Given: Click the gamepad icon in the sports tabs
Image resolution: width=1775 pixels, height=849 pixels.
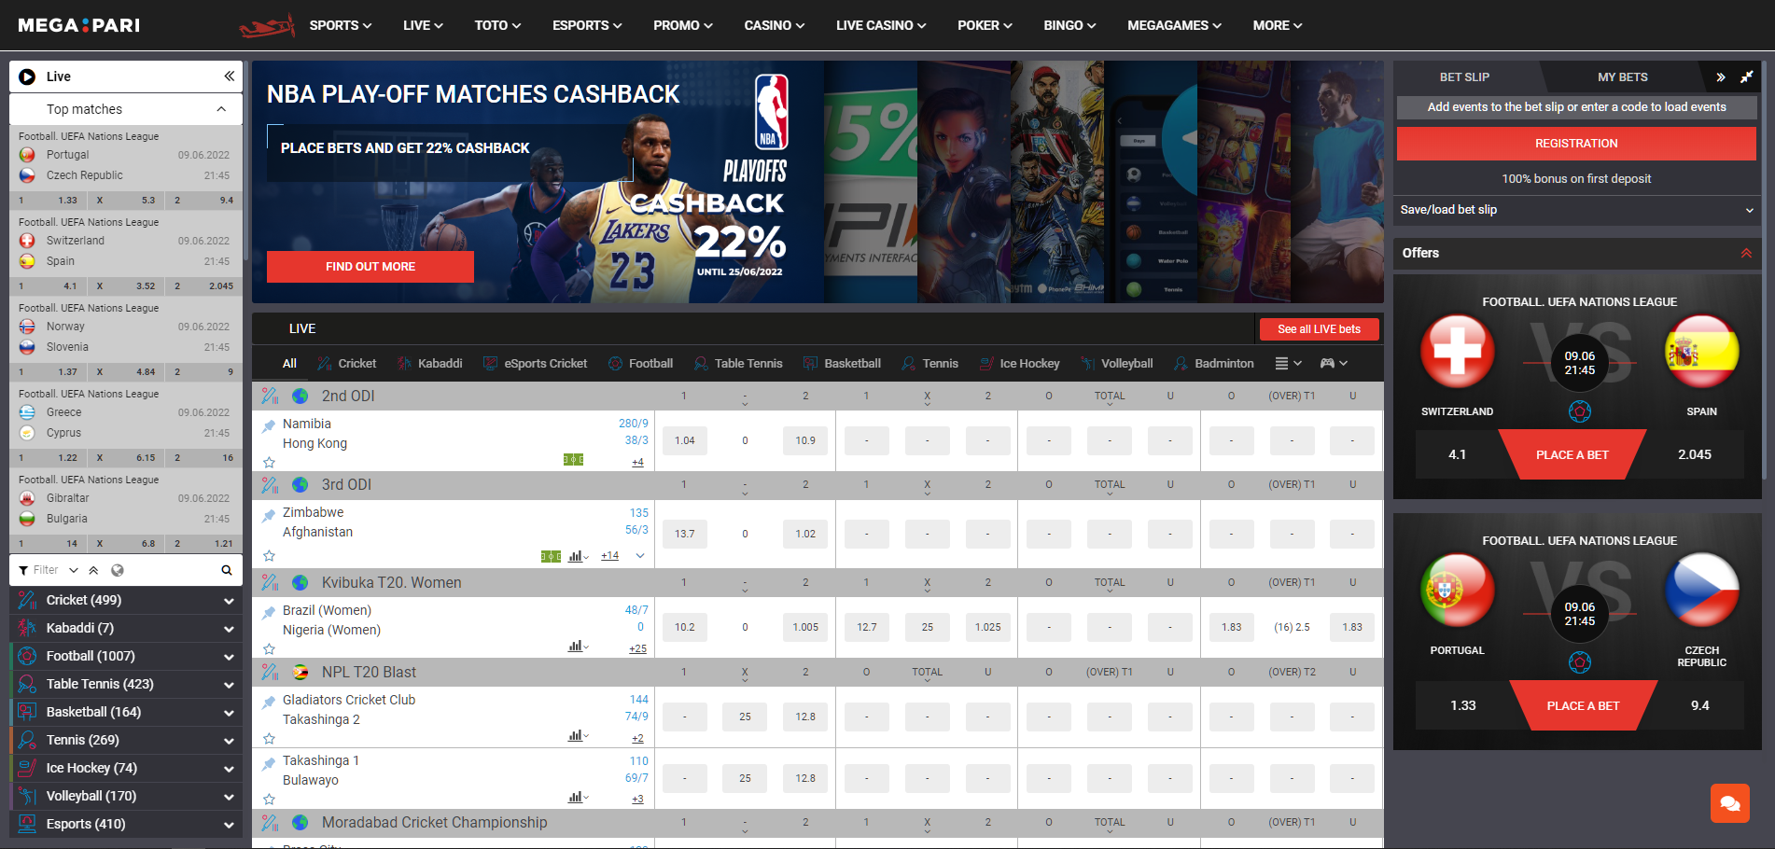Looking at the screenshot, I should 1327,363.
